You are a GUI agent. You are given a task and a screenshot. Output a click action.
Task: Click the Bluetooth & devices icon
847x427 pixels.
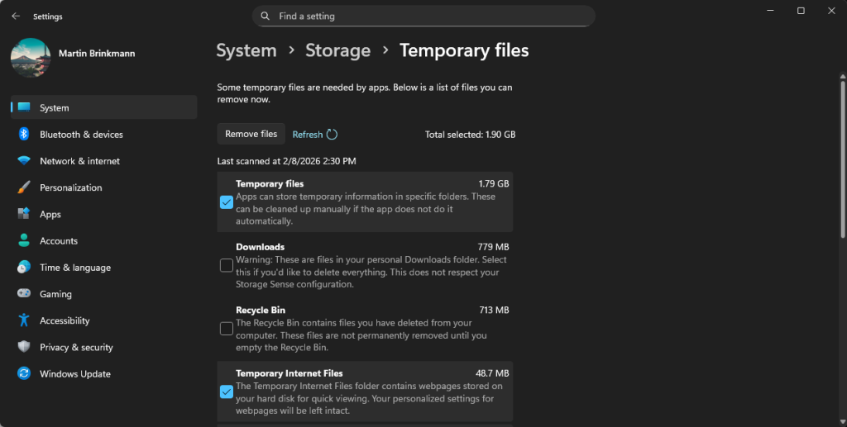click(24, 135)
